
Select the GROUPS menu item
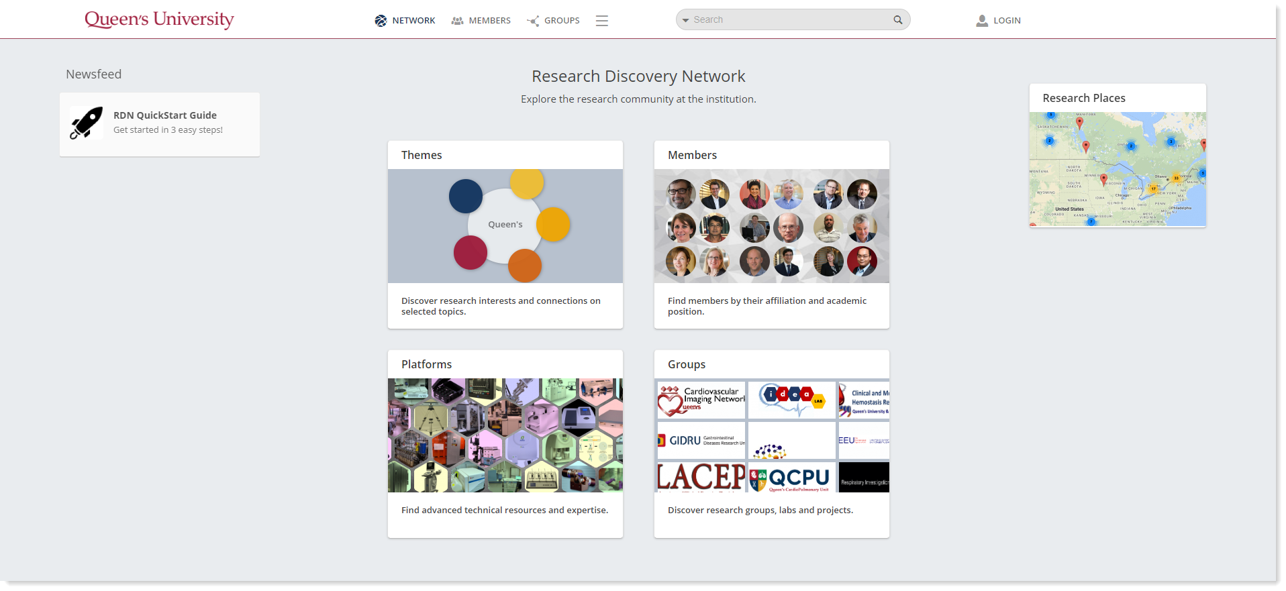[x=562, y=21]
